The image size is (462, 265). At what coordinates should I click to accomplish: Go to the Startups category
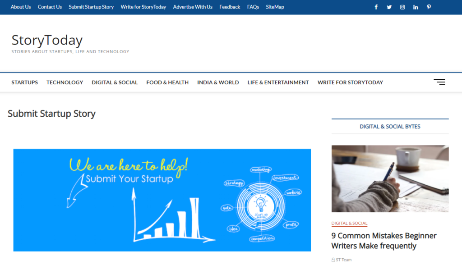point(25,82)
